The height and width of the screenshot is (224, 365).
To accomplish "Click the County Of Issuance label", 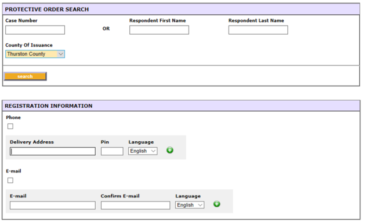I will click(x=29, y=45).
